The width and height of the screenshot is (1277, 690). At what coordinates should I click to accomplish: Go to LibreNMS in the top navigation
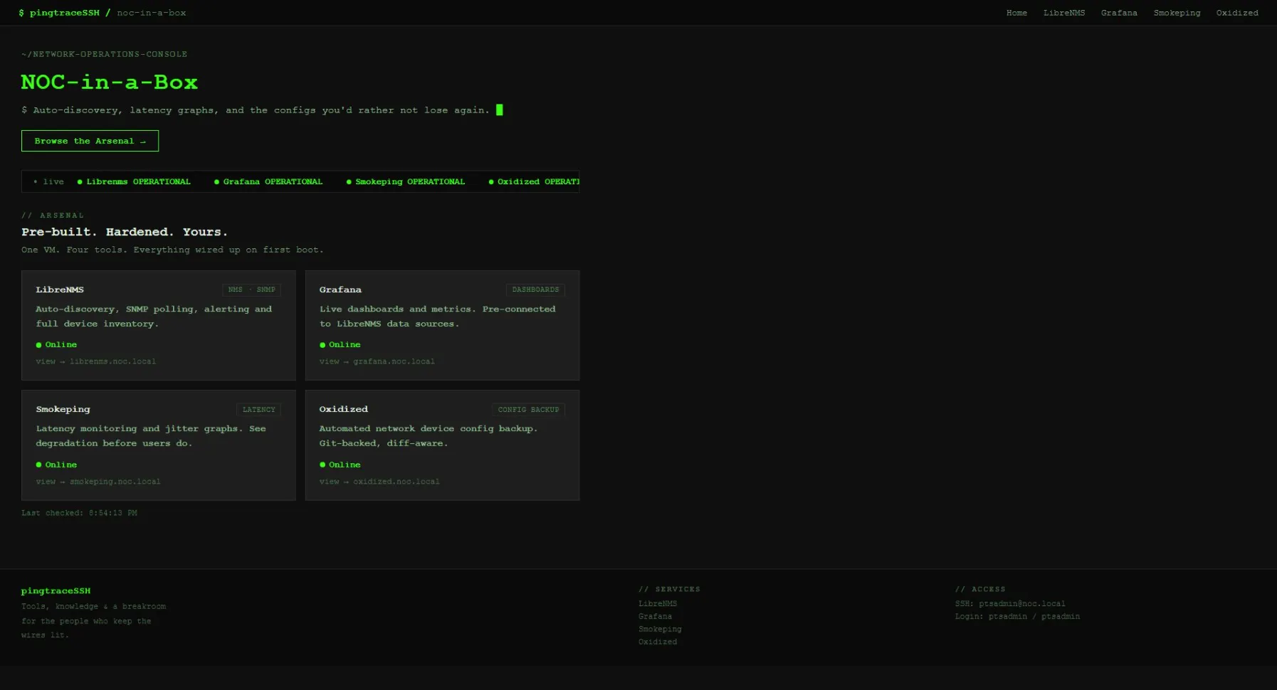pyautogui.click(x=1064, y=13)
